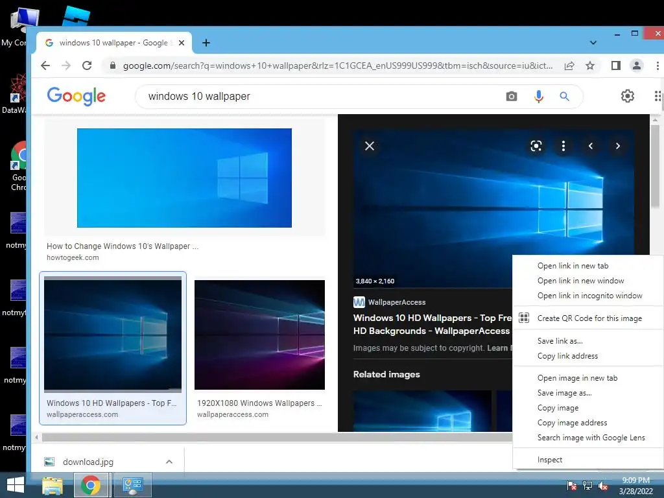Search by image with camera icon
This screenshot has width=664, height=498.
pos(512,97)
